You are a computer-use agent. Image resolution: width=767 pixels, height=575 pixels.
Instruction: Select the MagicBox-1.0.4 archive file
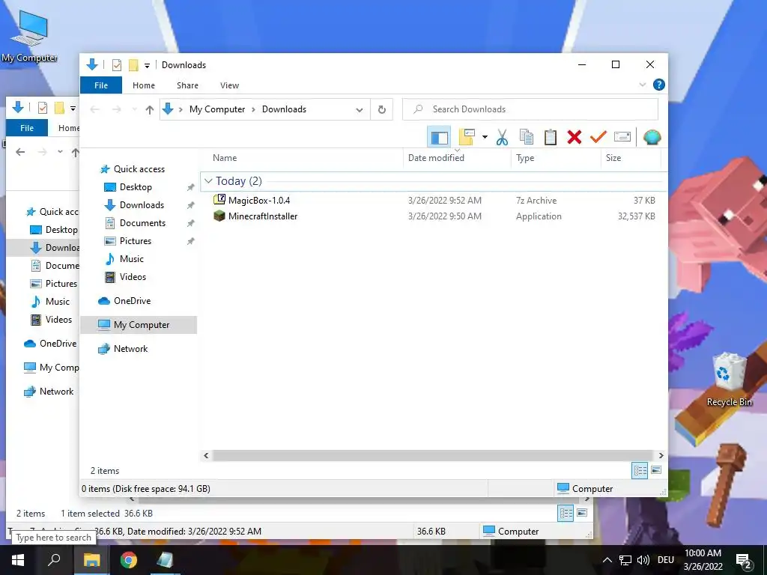258,201
